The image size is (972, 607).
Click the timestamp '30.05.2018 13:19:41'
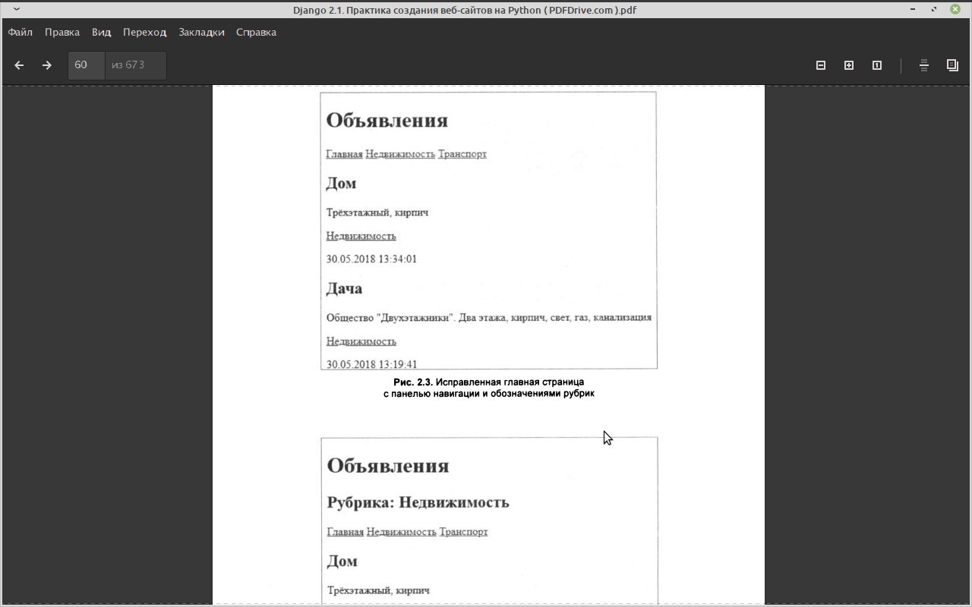(x=371, y=364)
